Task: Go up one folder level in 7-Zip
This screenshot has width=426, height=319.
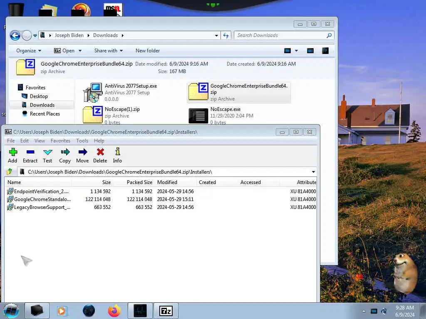Action: click(10, 172)
